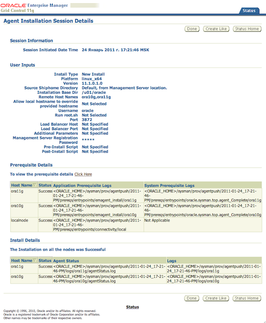Click sort arrow in Install Details Host Name header
Image resolution: width=266 pixels, height=323 pixels.
[35, 260]
